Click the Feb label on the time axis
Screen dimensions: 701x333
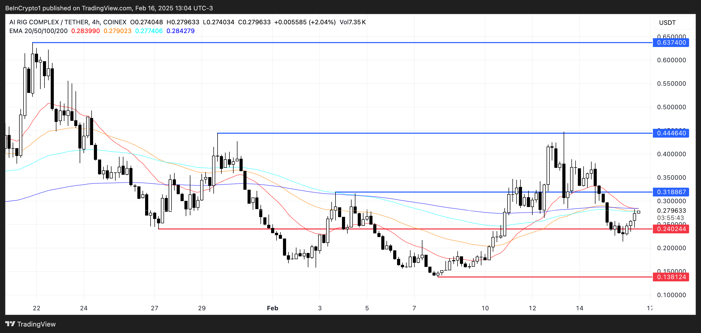point(272,308)
